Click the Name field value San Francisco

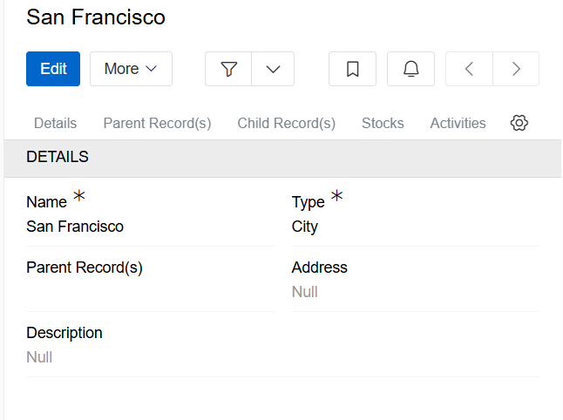(75, 227)
